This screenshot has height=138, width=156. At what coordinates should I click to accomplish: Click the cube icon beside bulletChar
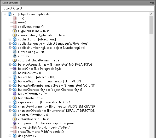[15, 77]
